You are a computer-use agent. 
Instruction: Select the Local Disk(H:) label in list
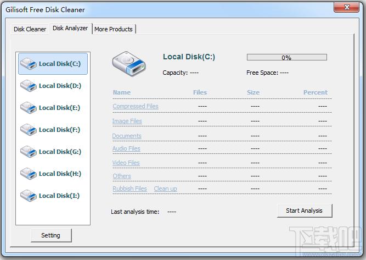point(60,174)
